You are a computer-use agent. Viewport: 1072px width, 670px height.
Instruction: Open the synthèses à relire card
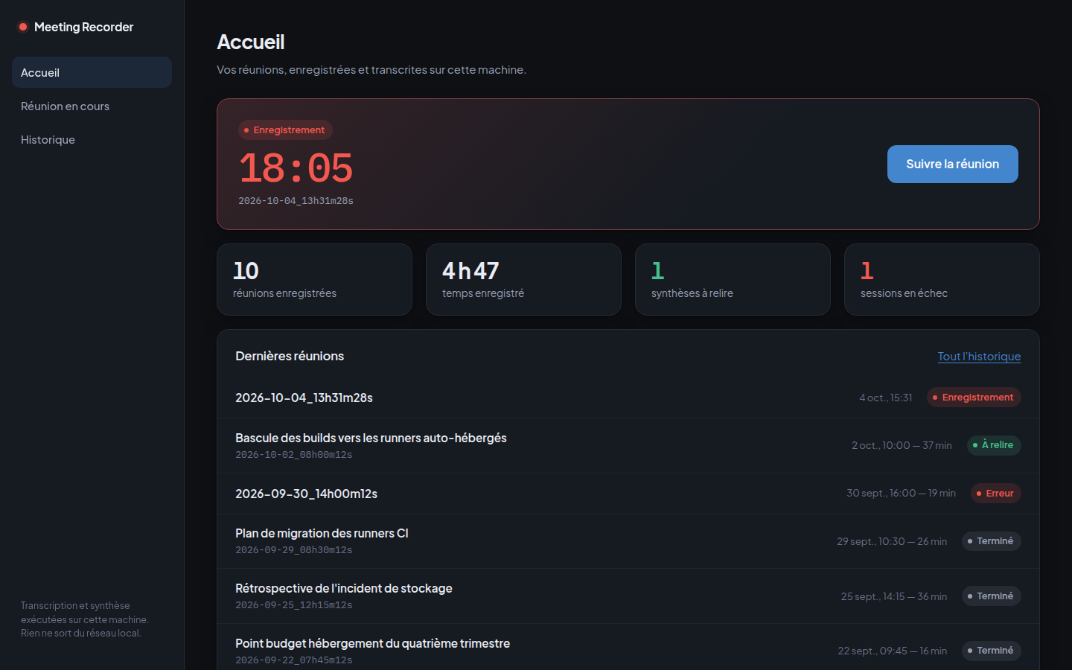coord(733,279)
